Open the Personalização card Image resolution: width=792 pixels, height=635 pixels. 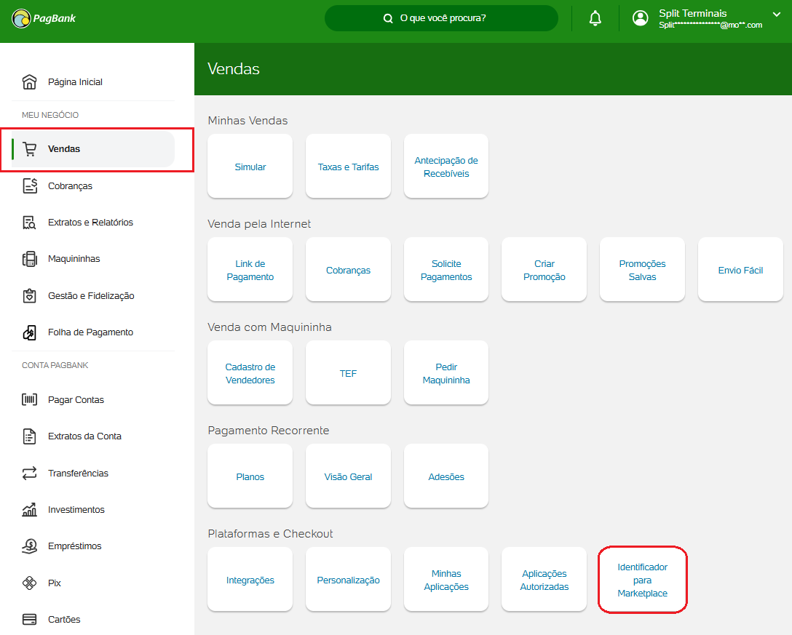pos(348,580)
